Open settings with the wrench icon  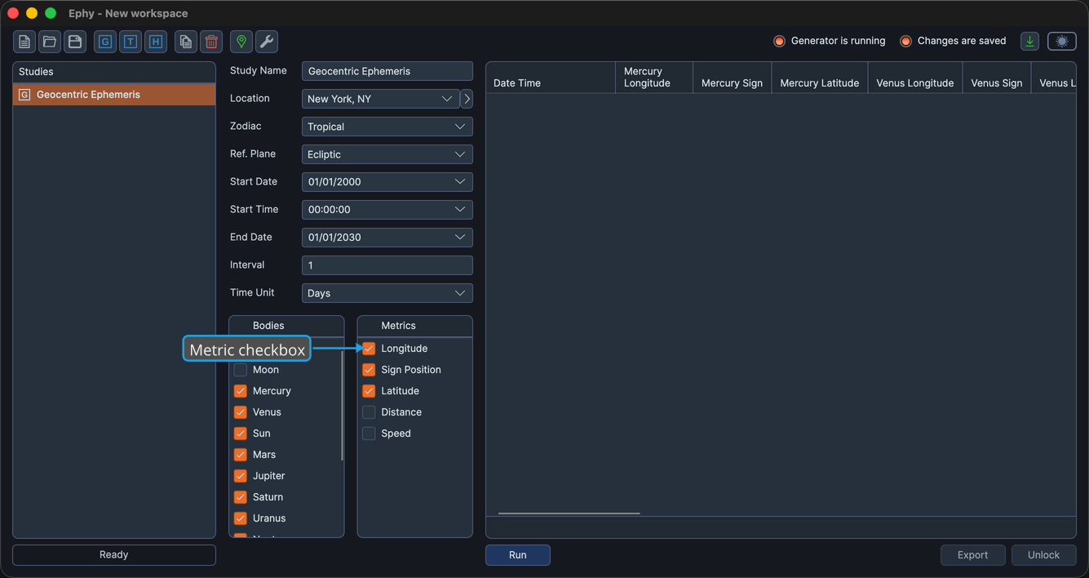click(x=267, y=42)
